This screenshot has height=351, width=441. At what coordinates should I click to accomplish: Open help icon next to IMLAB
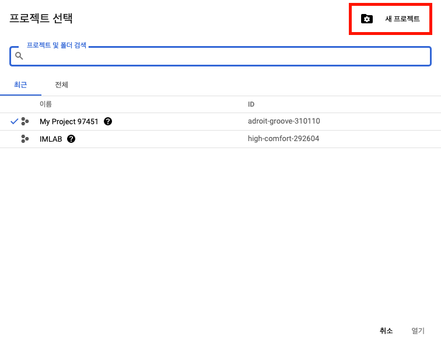tap(71, 139)
